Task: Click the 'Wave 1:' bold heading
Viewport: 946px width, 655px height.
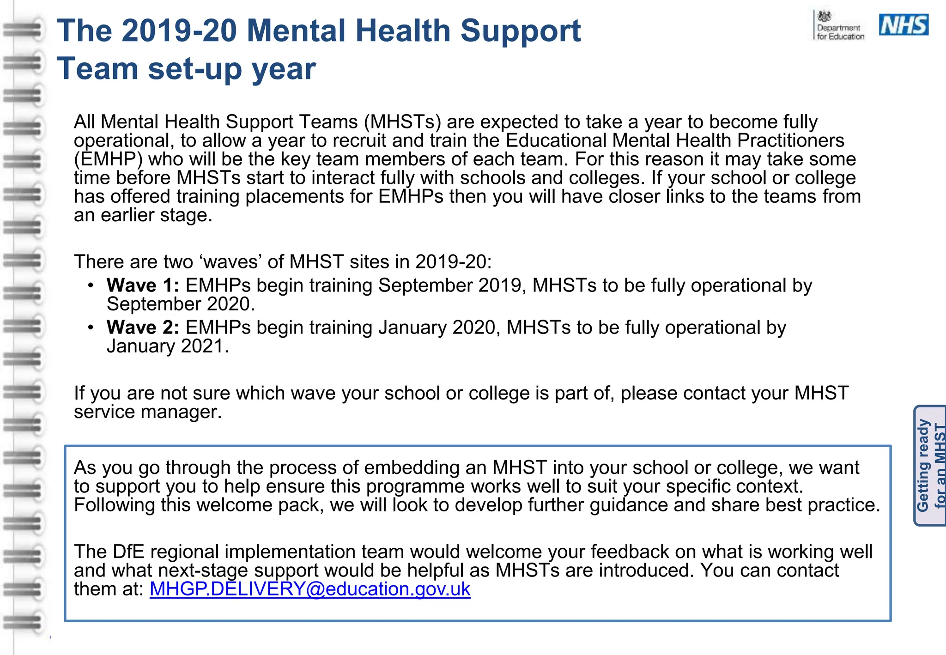Action: coord(143,285)
